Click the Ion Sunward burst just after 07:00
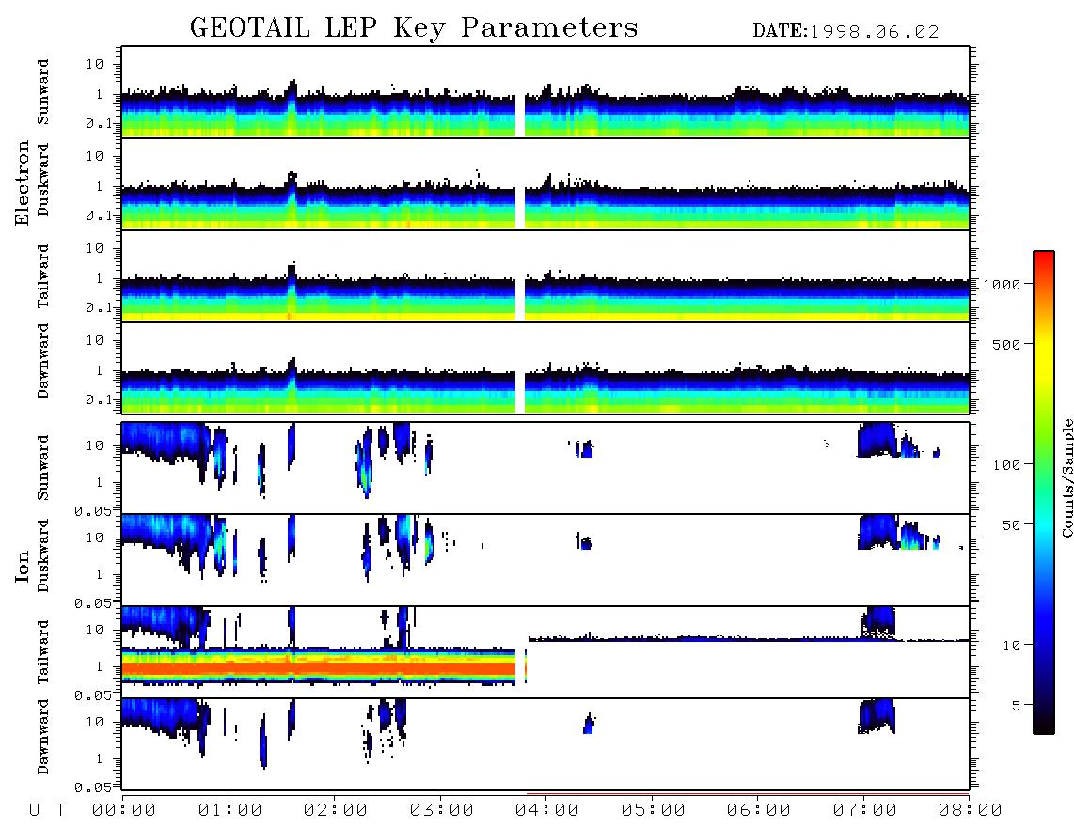 877,440
